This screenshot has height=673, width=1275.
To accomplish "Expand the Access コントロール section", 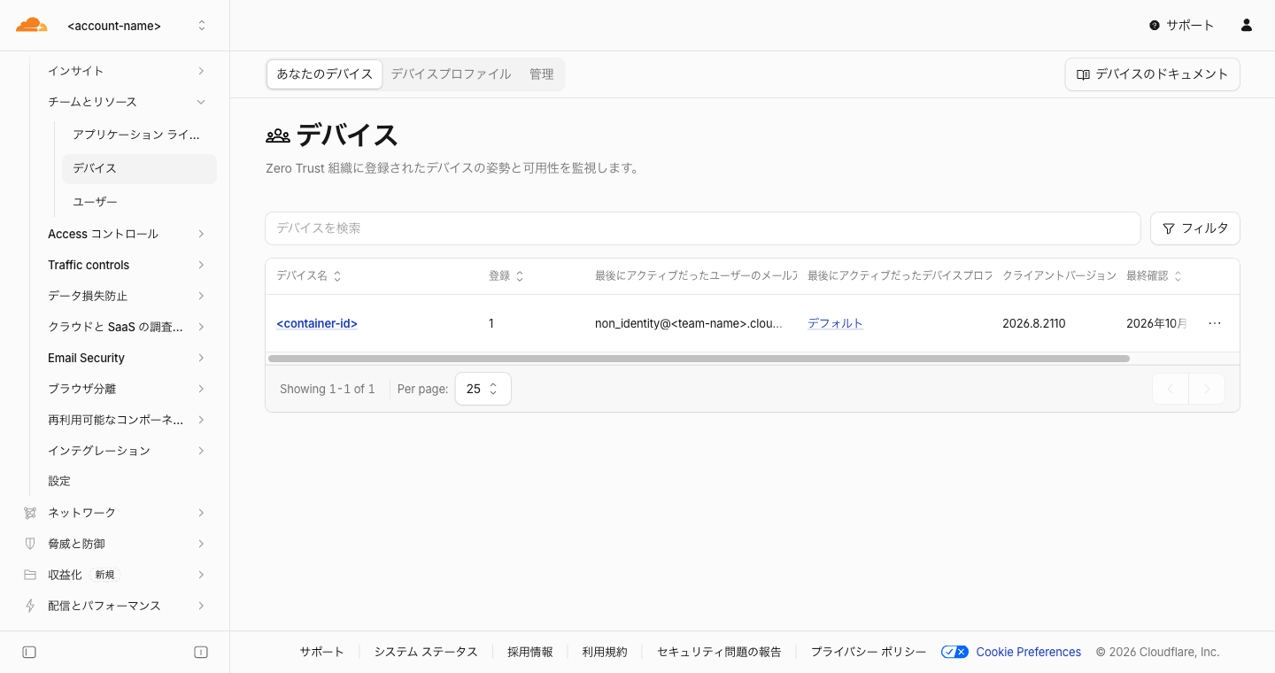I will [127, 234].
